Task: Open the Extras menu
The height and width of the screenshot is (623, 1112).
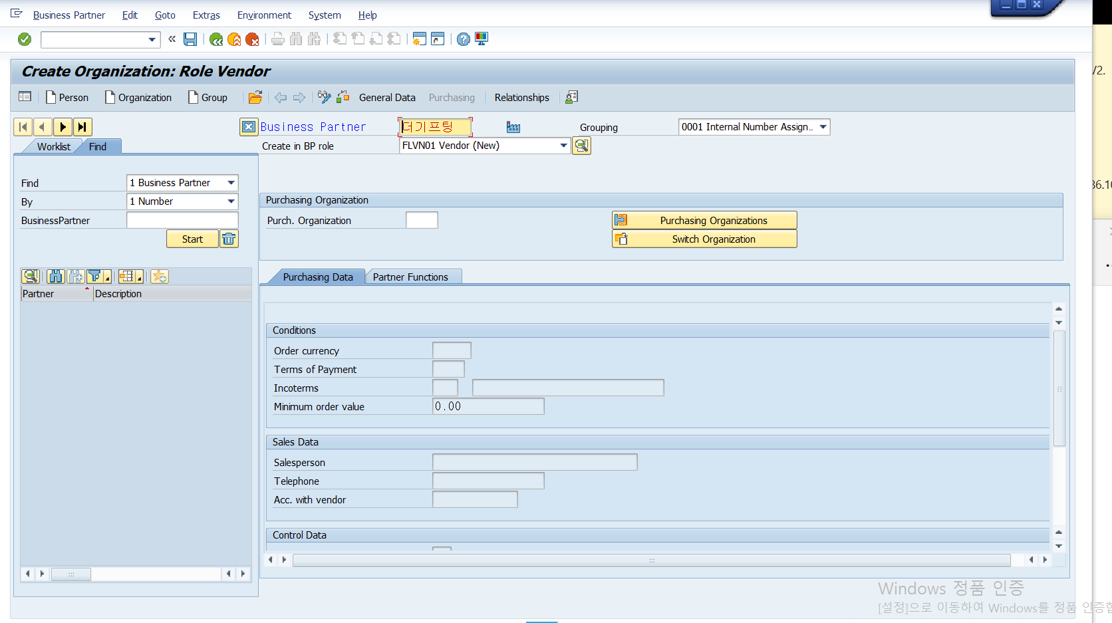Action: (206, 15)
